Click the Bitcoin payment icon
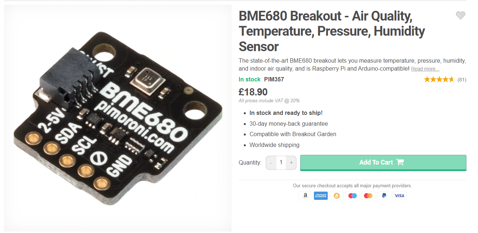Viewport: 478px width, 233px height. coord(337,196)
